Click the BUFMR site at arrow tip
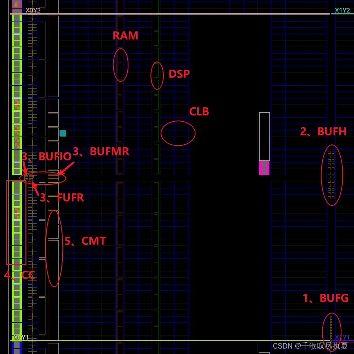Image resolution: width=354 pixels, height=354 pixels. 53,178
